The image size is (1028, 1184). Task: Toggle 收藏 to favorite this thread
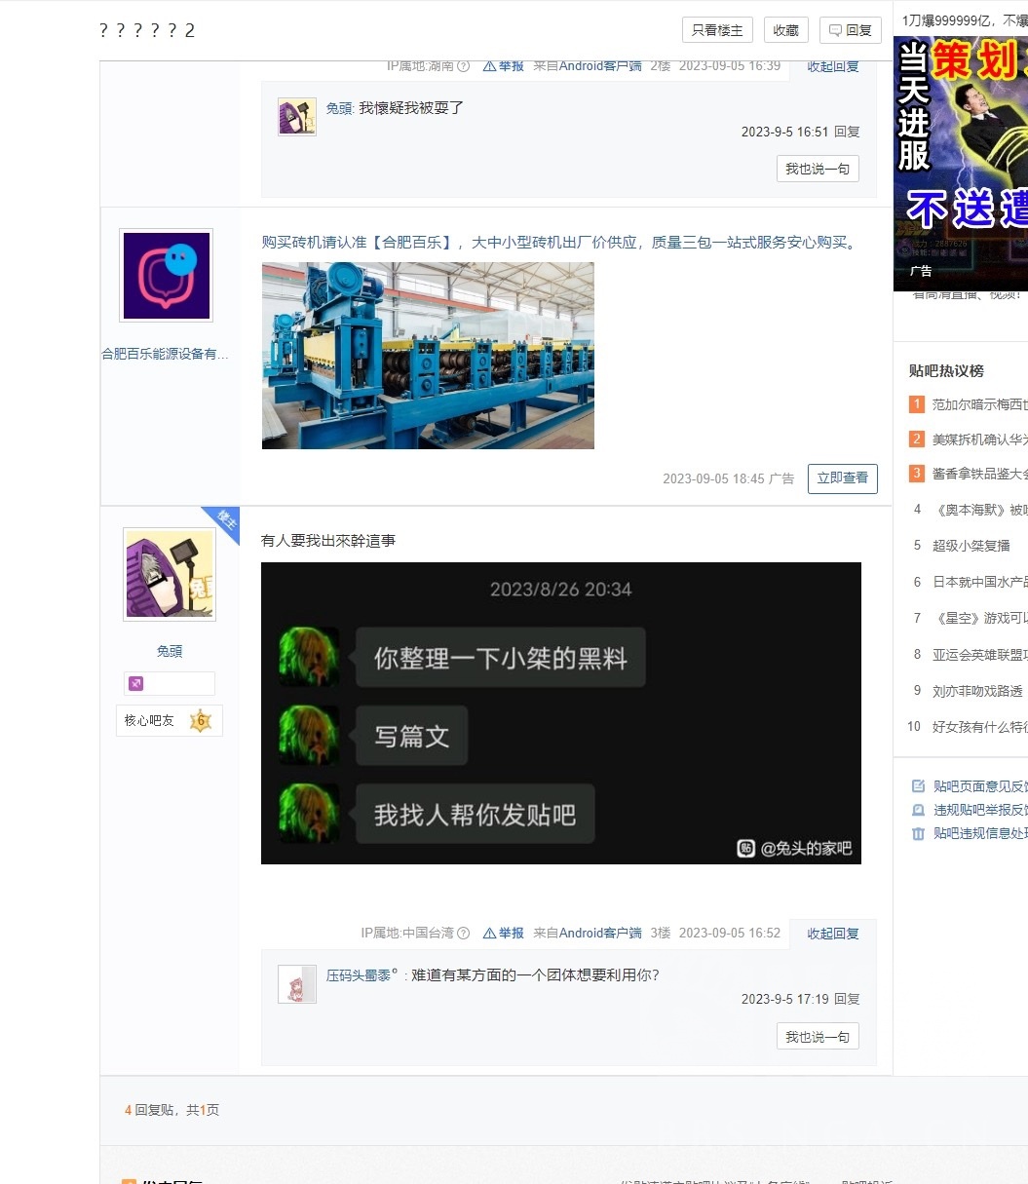(786, 30)
